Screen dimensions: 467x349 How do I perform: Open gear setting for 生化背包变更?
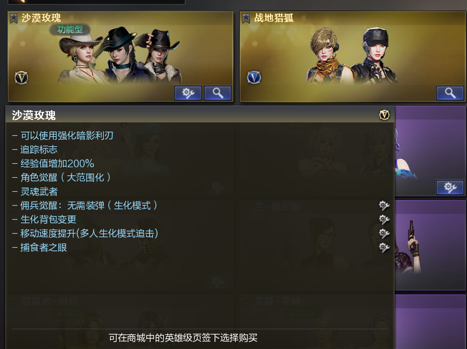[384, 219]
